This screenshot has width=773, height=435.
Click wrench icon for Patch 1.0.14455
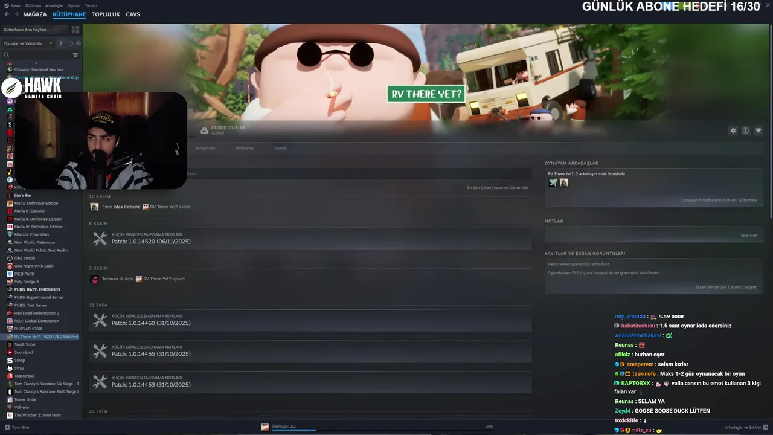(100, 351)
